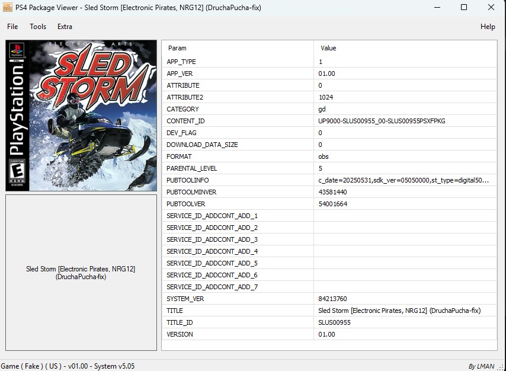
Task: Select the PUBTOOLMINVER parameter cell
Action: point(238,192)
